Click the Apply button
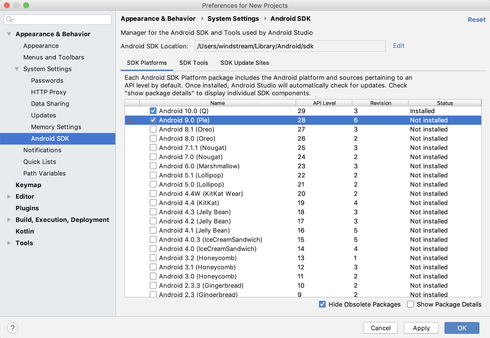The image size is (490, 338). tap(421, 328)
